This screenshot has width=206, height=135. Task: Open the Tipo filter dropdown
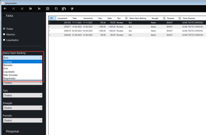pyautogui.click(x=23, y=95)
